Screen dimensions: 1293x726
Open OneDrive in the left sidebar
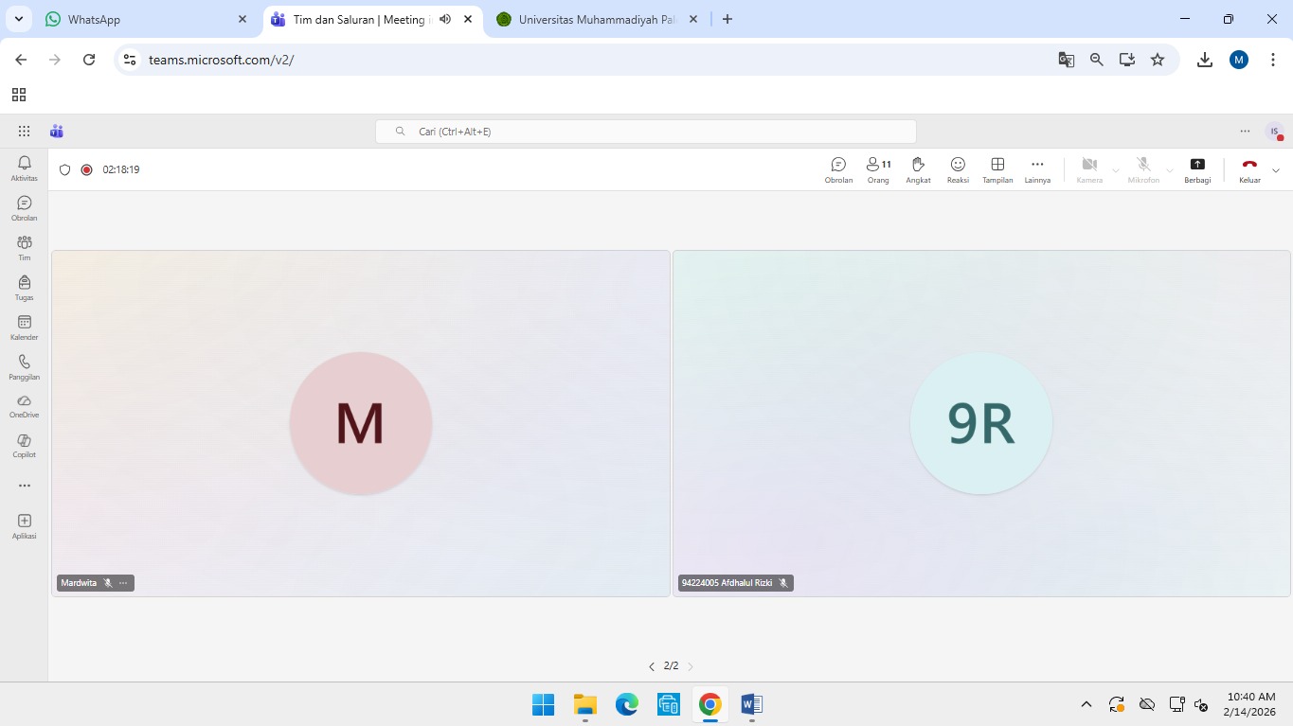click(x=25, y=405)
